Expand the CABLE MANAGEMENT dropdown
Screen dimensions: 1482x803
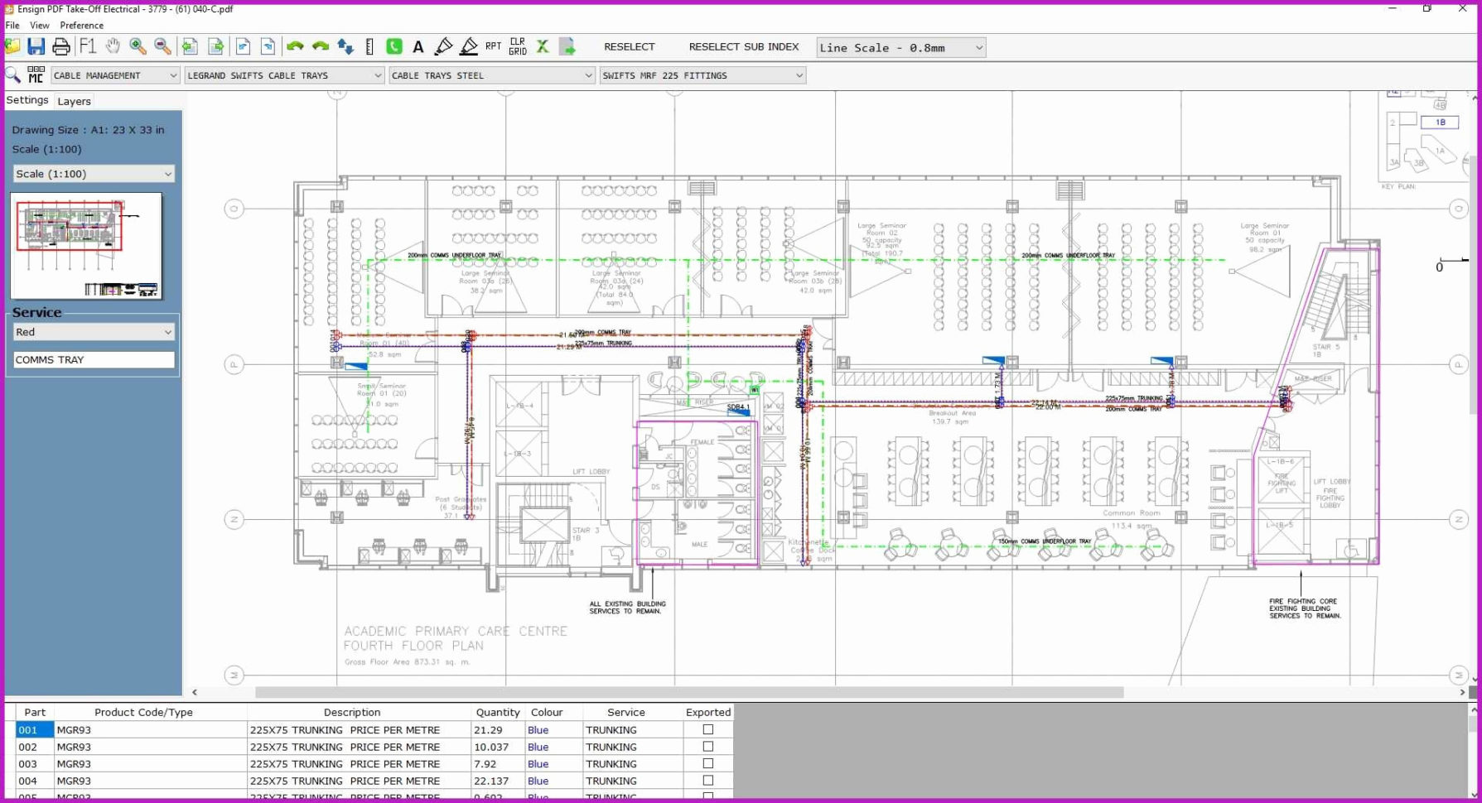(115, 75)
